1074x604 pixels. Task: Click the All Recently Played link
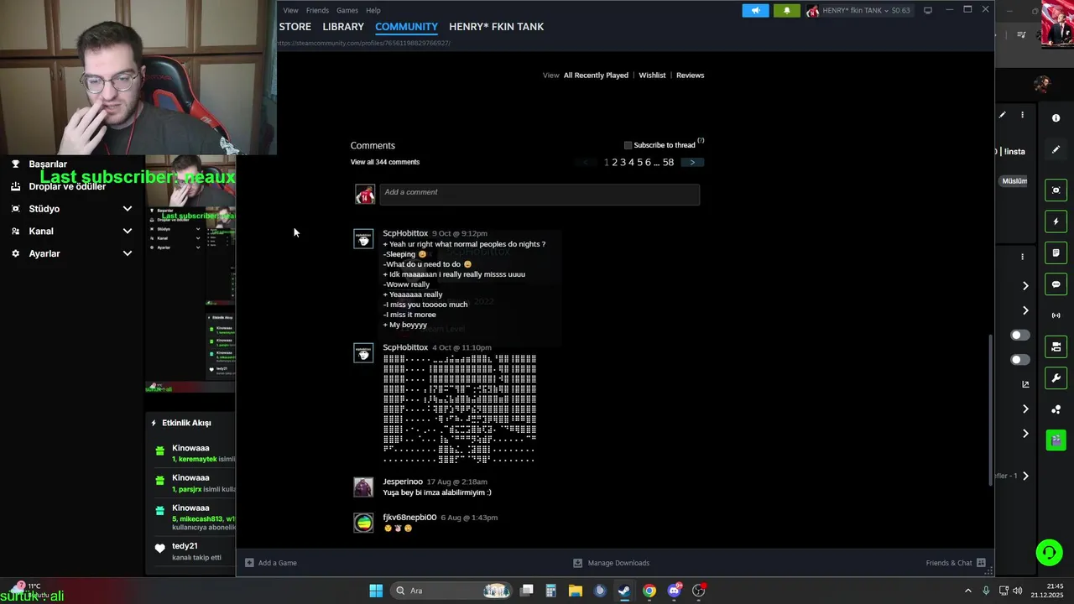(596, 75)
